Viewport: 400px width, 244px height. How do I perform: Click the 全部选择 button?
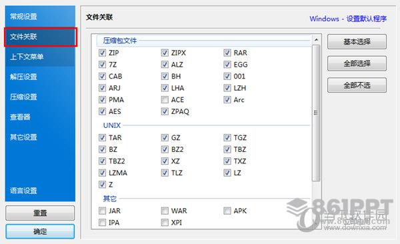click(357, 63)
